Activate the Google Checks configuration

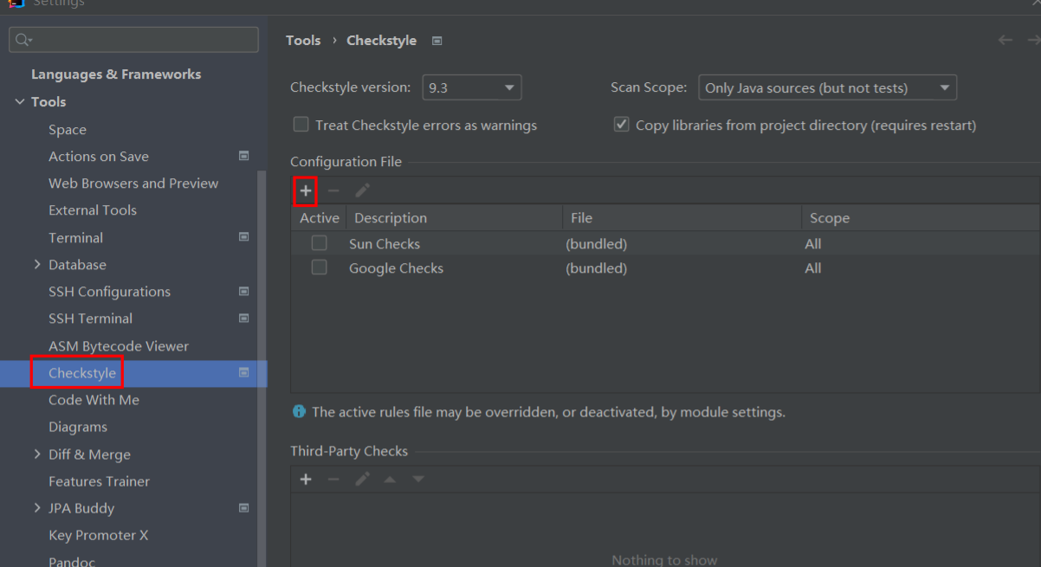(320, 267)
